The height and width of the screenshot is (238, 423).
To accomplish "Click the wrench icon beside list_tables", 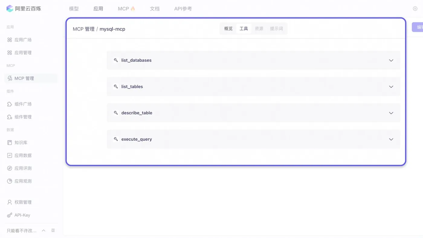I will (x=116, y=86).
